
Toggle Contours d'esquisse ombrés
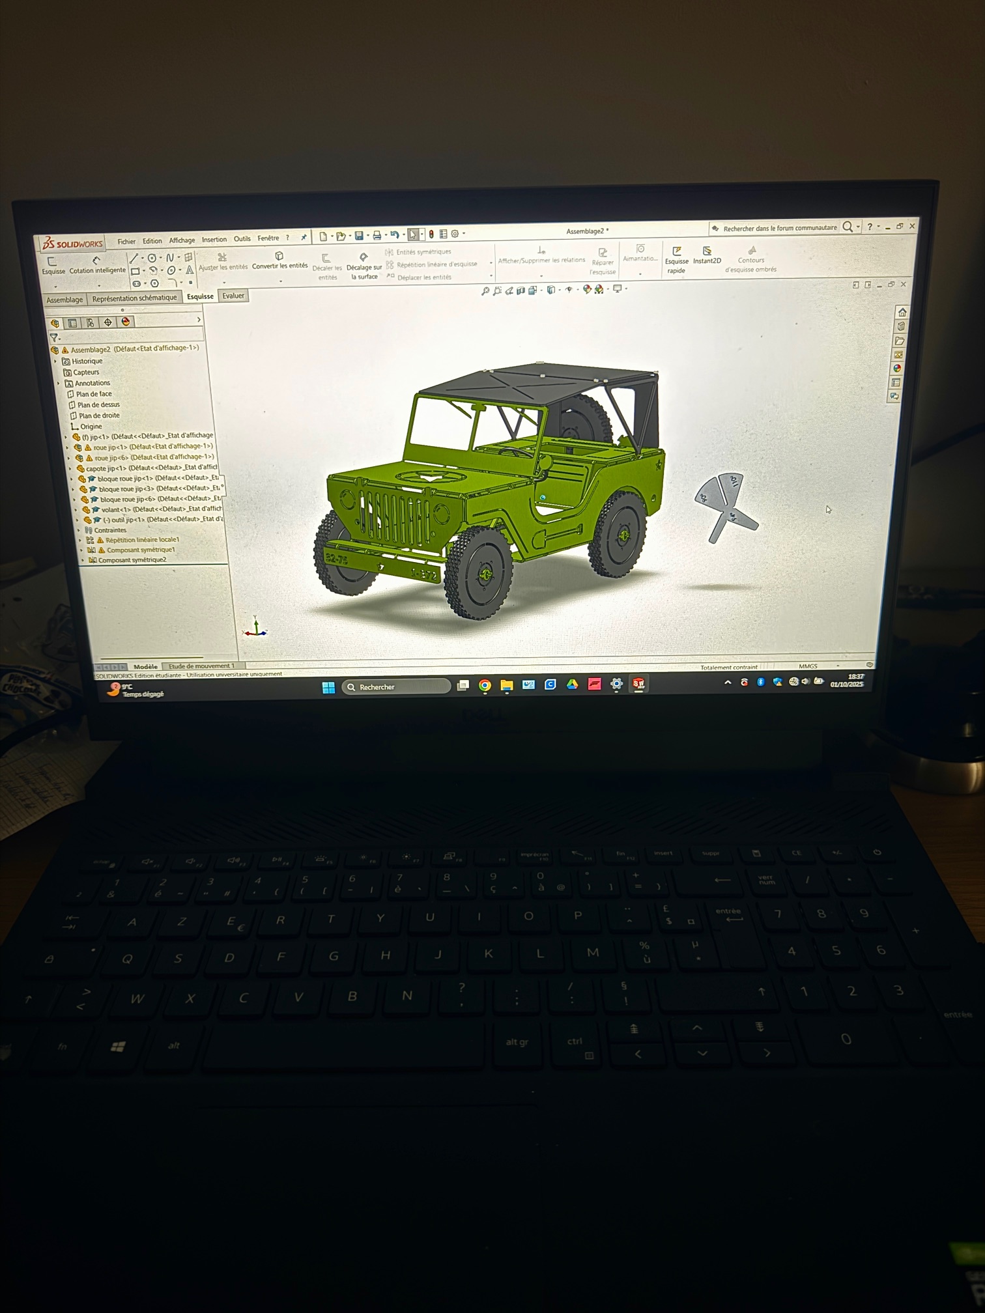[751, 259]
